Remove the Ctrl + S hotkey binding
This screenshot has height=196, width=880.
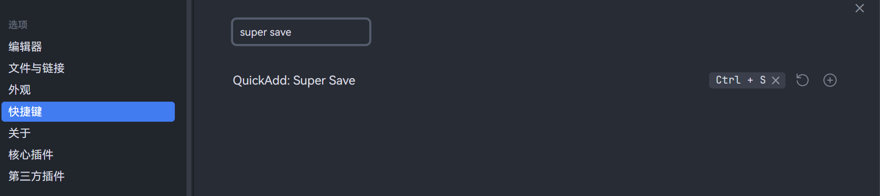coord(776,80)
